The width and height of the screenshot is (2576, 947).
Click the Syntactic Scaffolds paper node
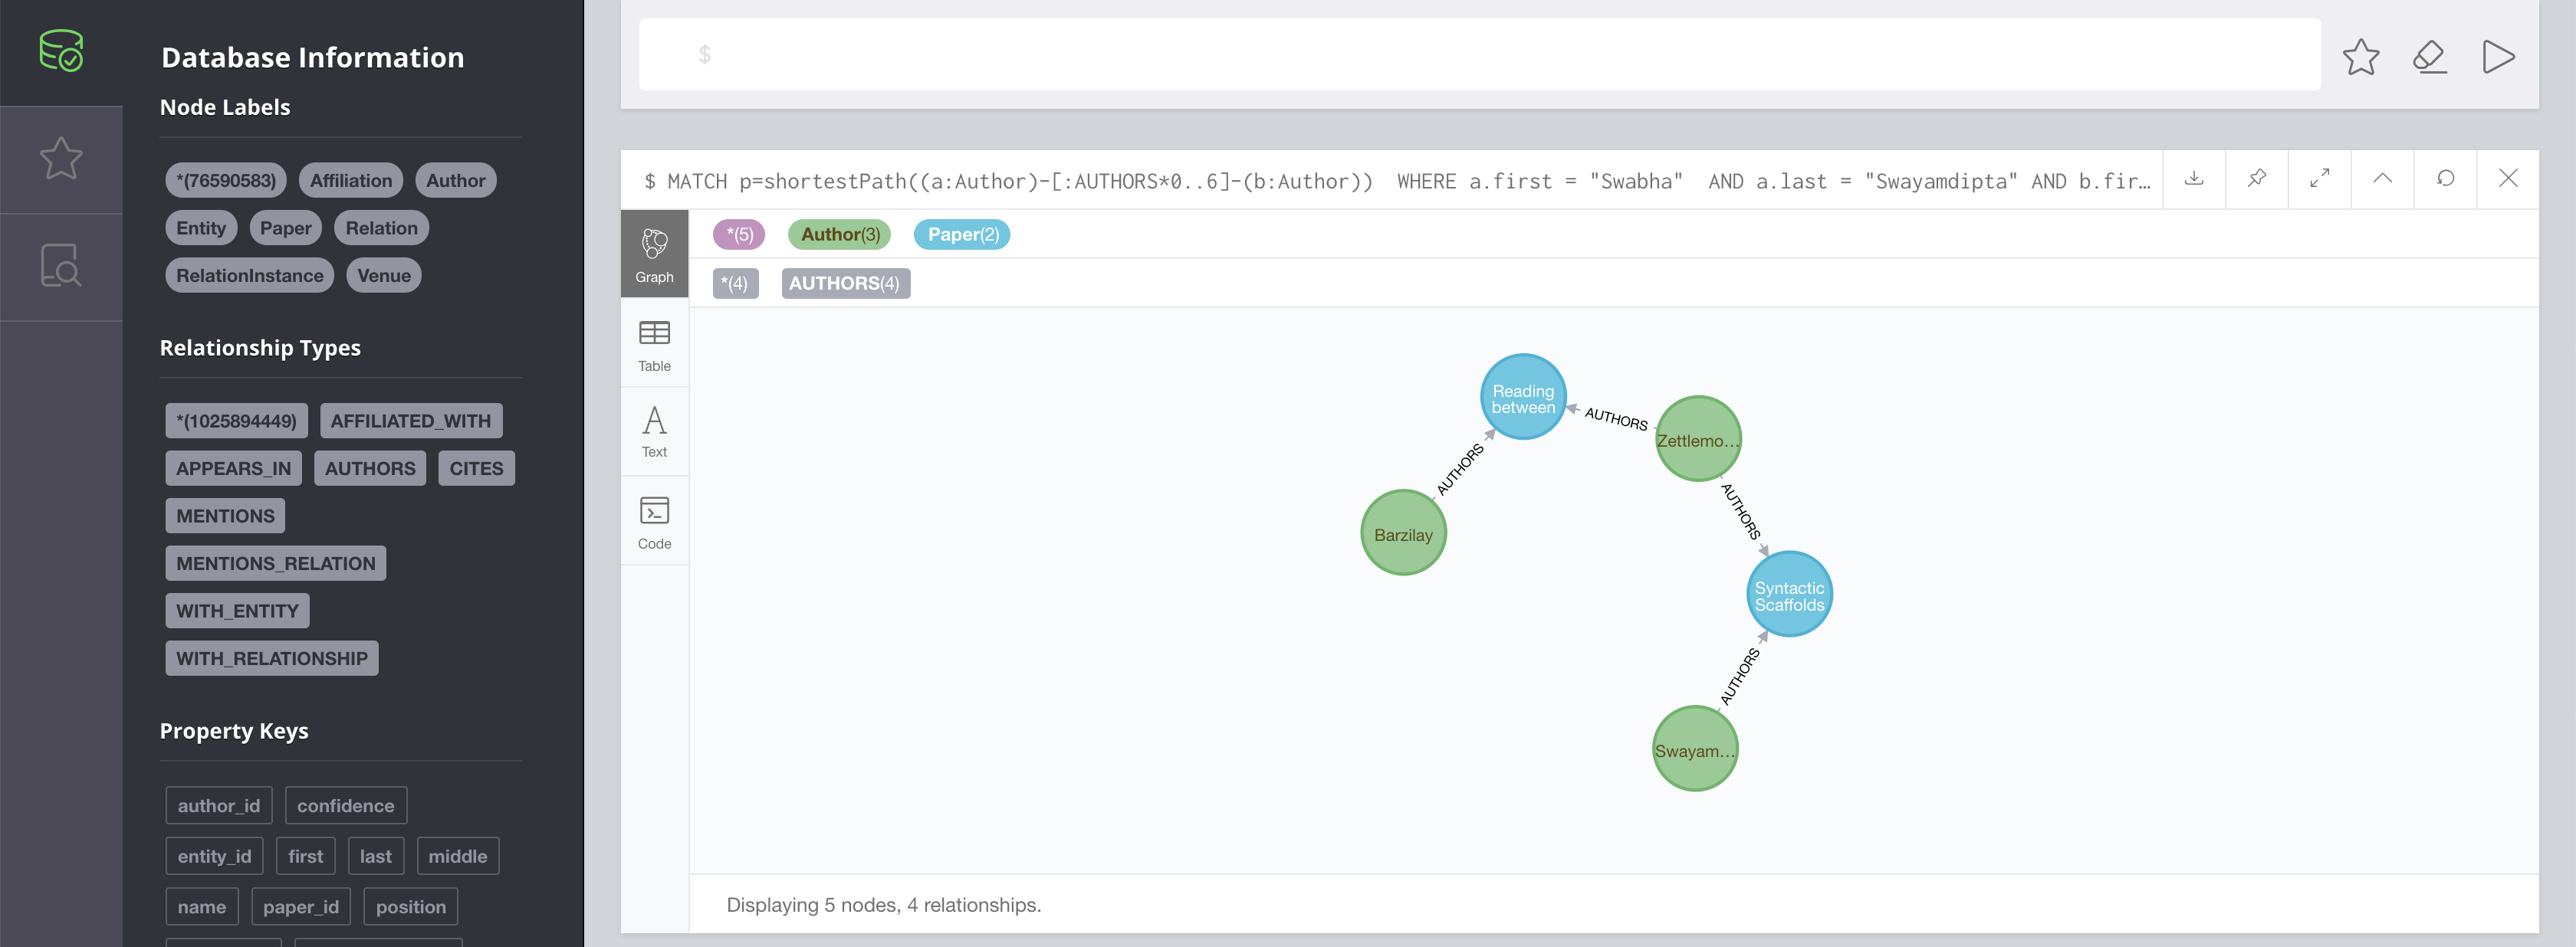click(x=1789, y=595)
